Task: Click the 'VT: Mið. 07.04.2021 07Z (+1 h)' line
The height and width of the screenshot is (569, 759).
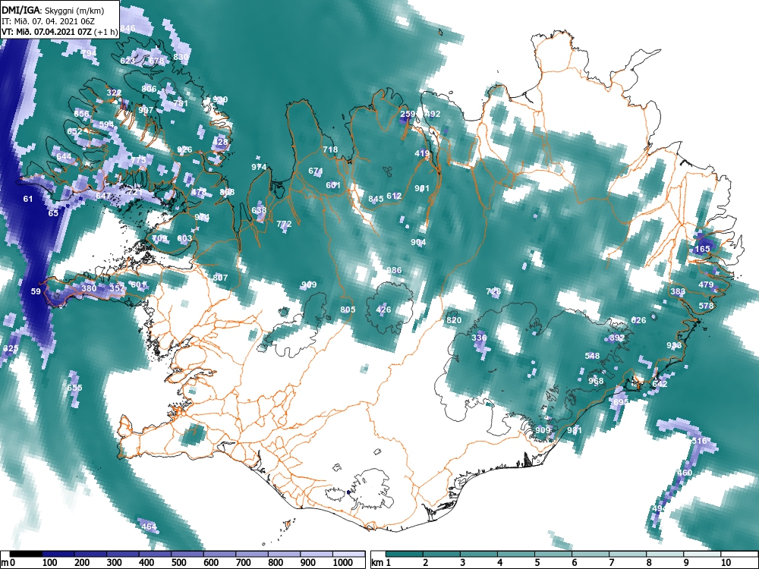Action: pos(59,32)
